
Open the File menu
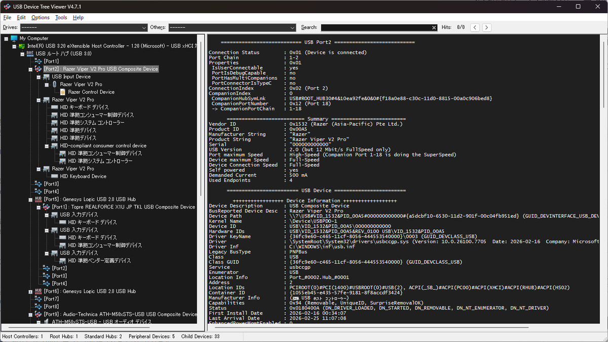click(7, 17)
